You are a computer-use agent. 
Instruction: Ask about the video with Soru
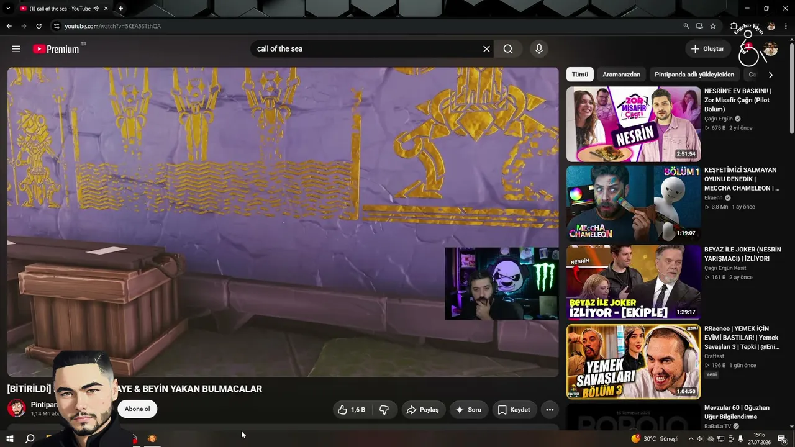[468, 410]
